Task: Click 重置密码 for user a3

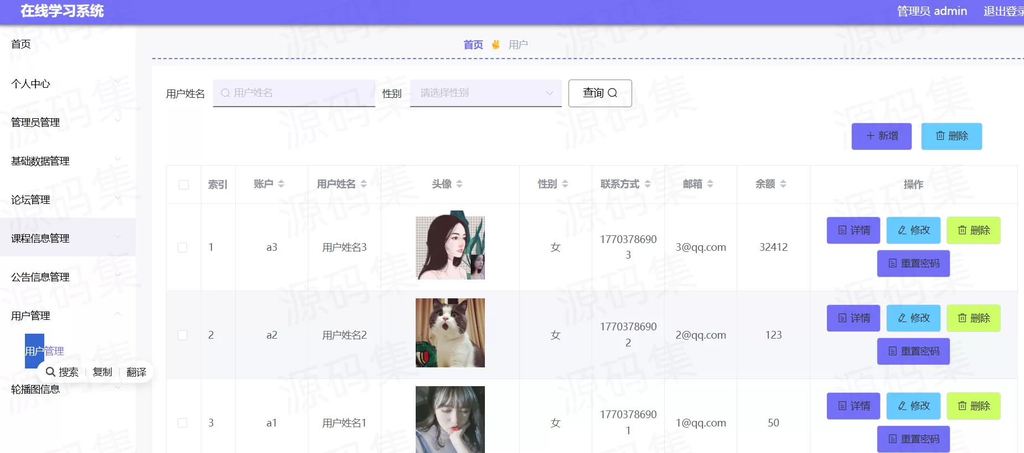Action: point(913,264)
